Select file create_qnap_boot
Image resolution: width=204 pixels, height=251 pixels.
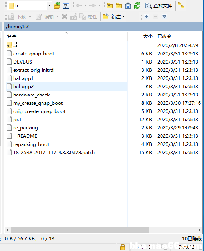(34, 54)
